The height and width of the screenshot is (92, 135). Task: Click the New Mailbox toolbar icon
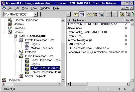coord(89,14)
